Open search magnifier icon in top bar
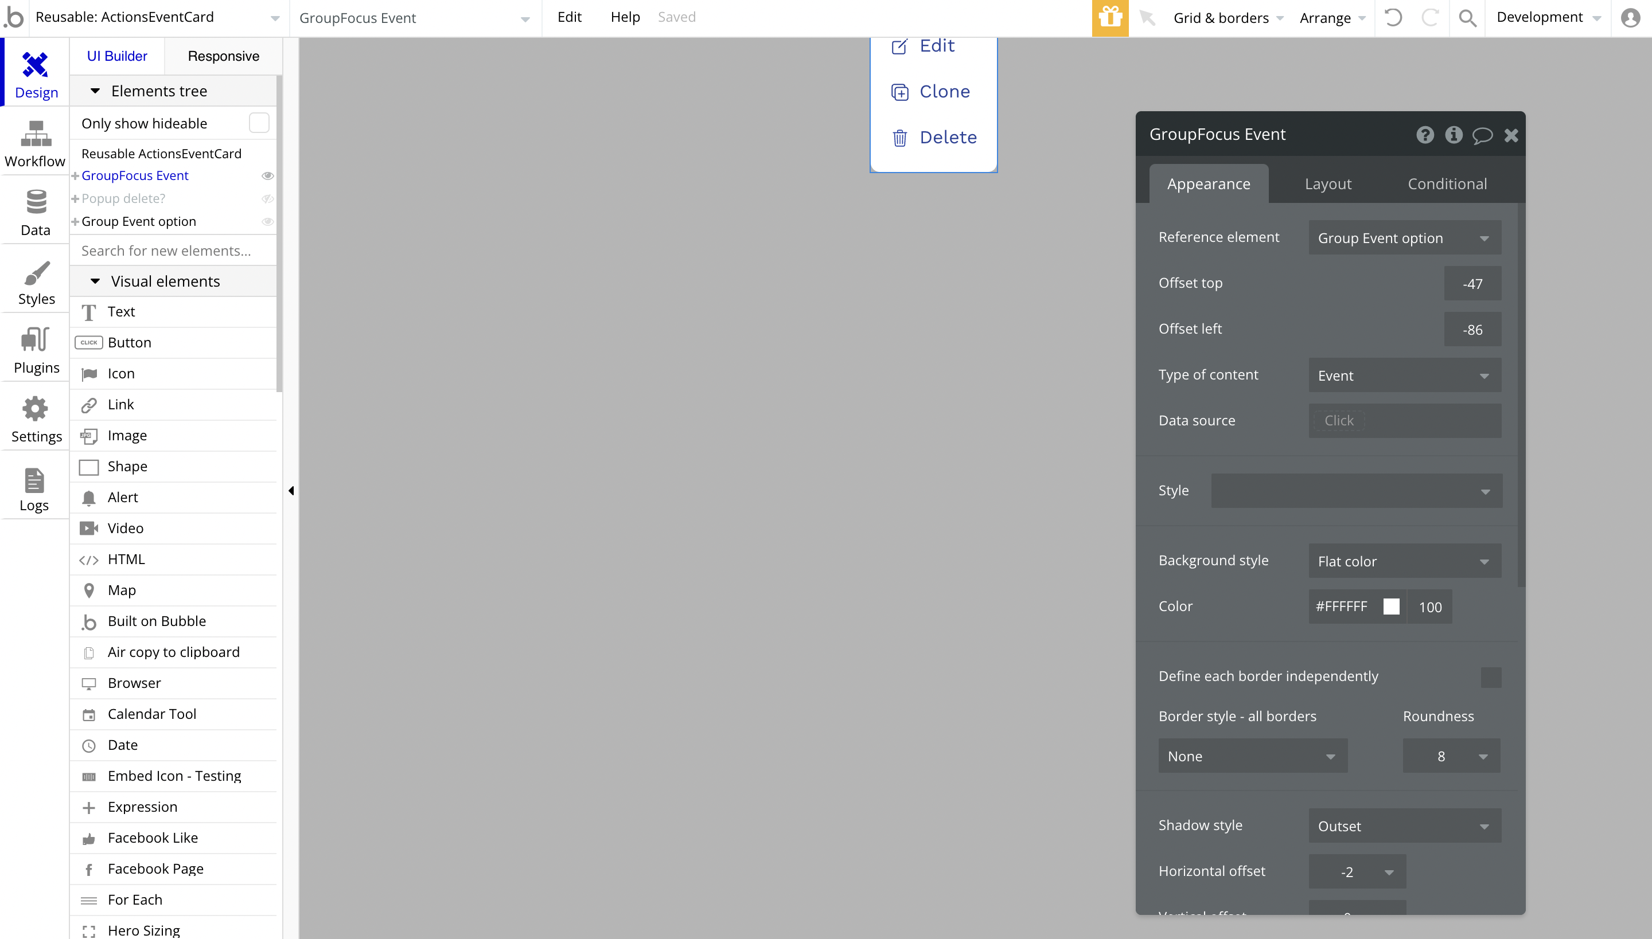Image resolution: width=1652 pixels, height=939 pixels. coord(1467,17)
